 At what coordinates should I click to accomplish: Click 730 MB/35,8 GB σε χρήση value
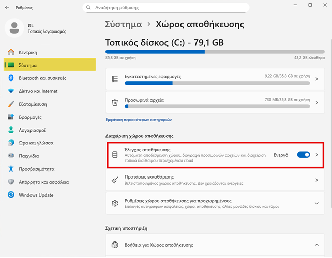pyautogui.click(x=288, y=100)
